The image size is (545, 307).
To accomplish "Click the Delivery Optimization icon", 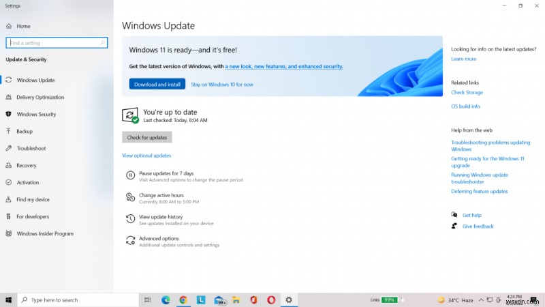I will click(9, 97).
